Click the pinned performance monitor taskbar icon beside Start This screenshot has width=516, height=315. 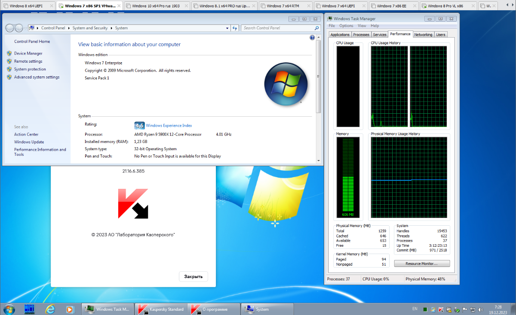point(29,309)
